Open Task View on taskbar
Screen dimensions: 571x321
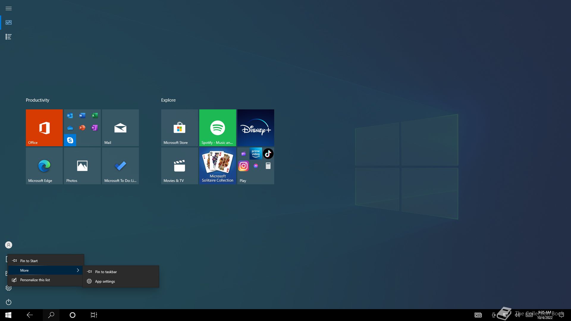(x=94, y=315)
